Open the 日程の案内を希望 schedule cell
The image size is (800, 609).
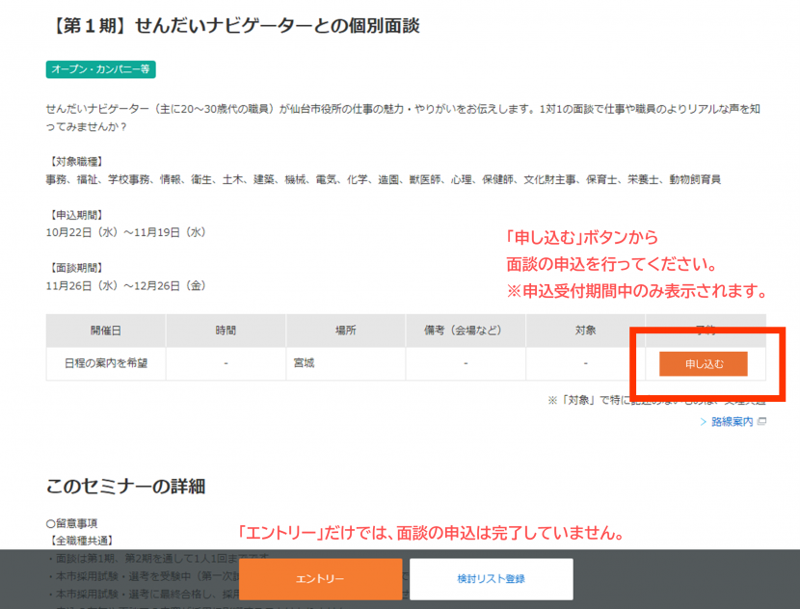(x=106, y=364)
